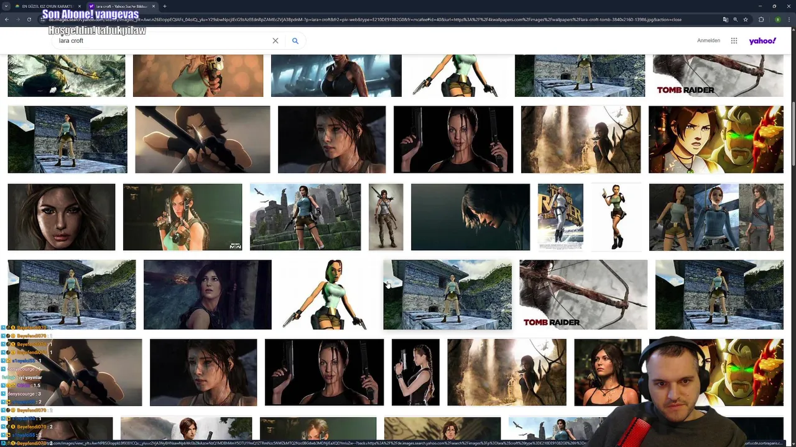Open the classic polygon Lara on white thumbnail
Image resolution: width=796 pixels, height=447 pixels.
pyautogui.click(x=327, y=294)
